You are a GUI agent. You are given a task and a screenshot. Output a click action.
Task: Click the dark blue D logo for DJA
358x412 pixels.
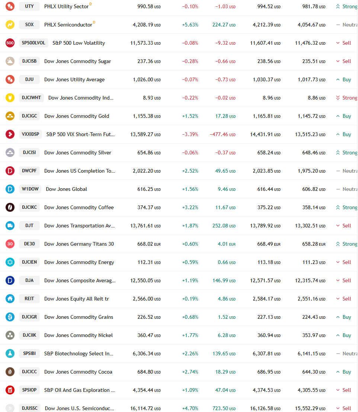[x=10, y=280]
